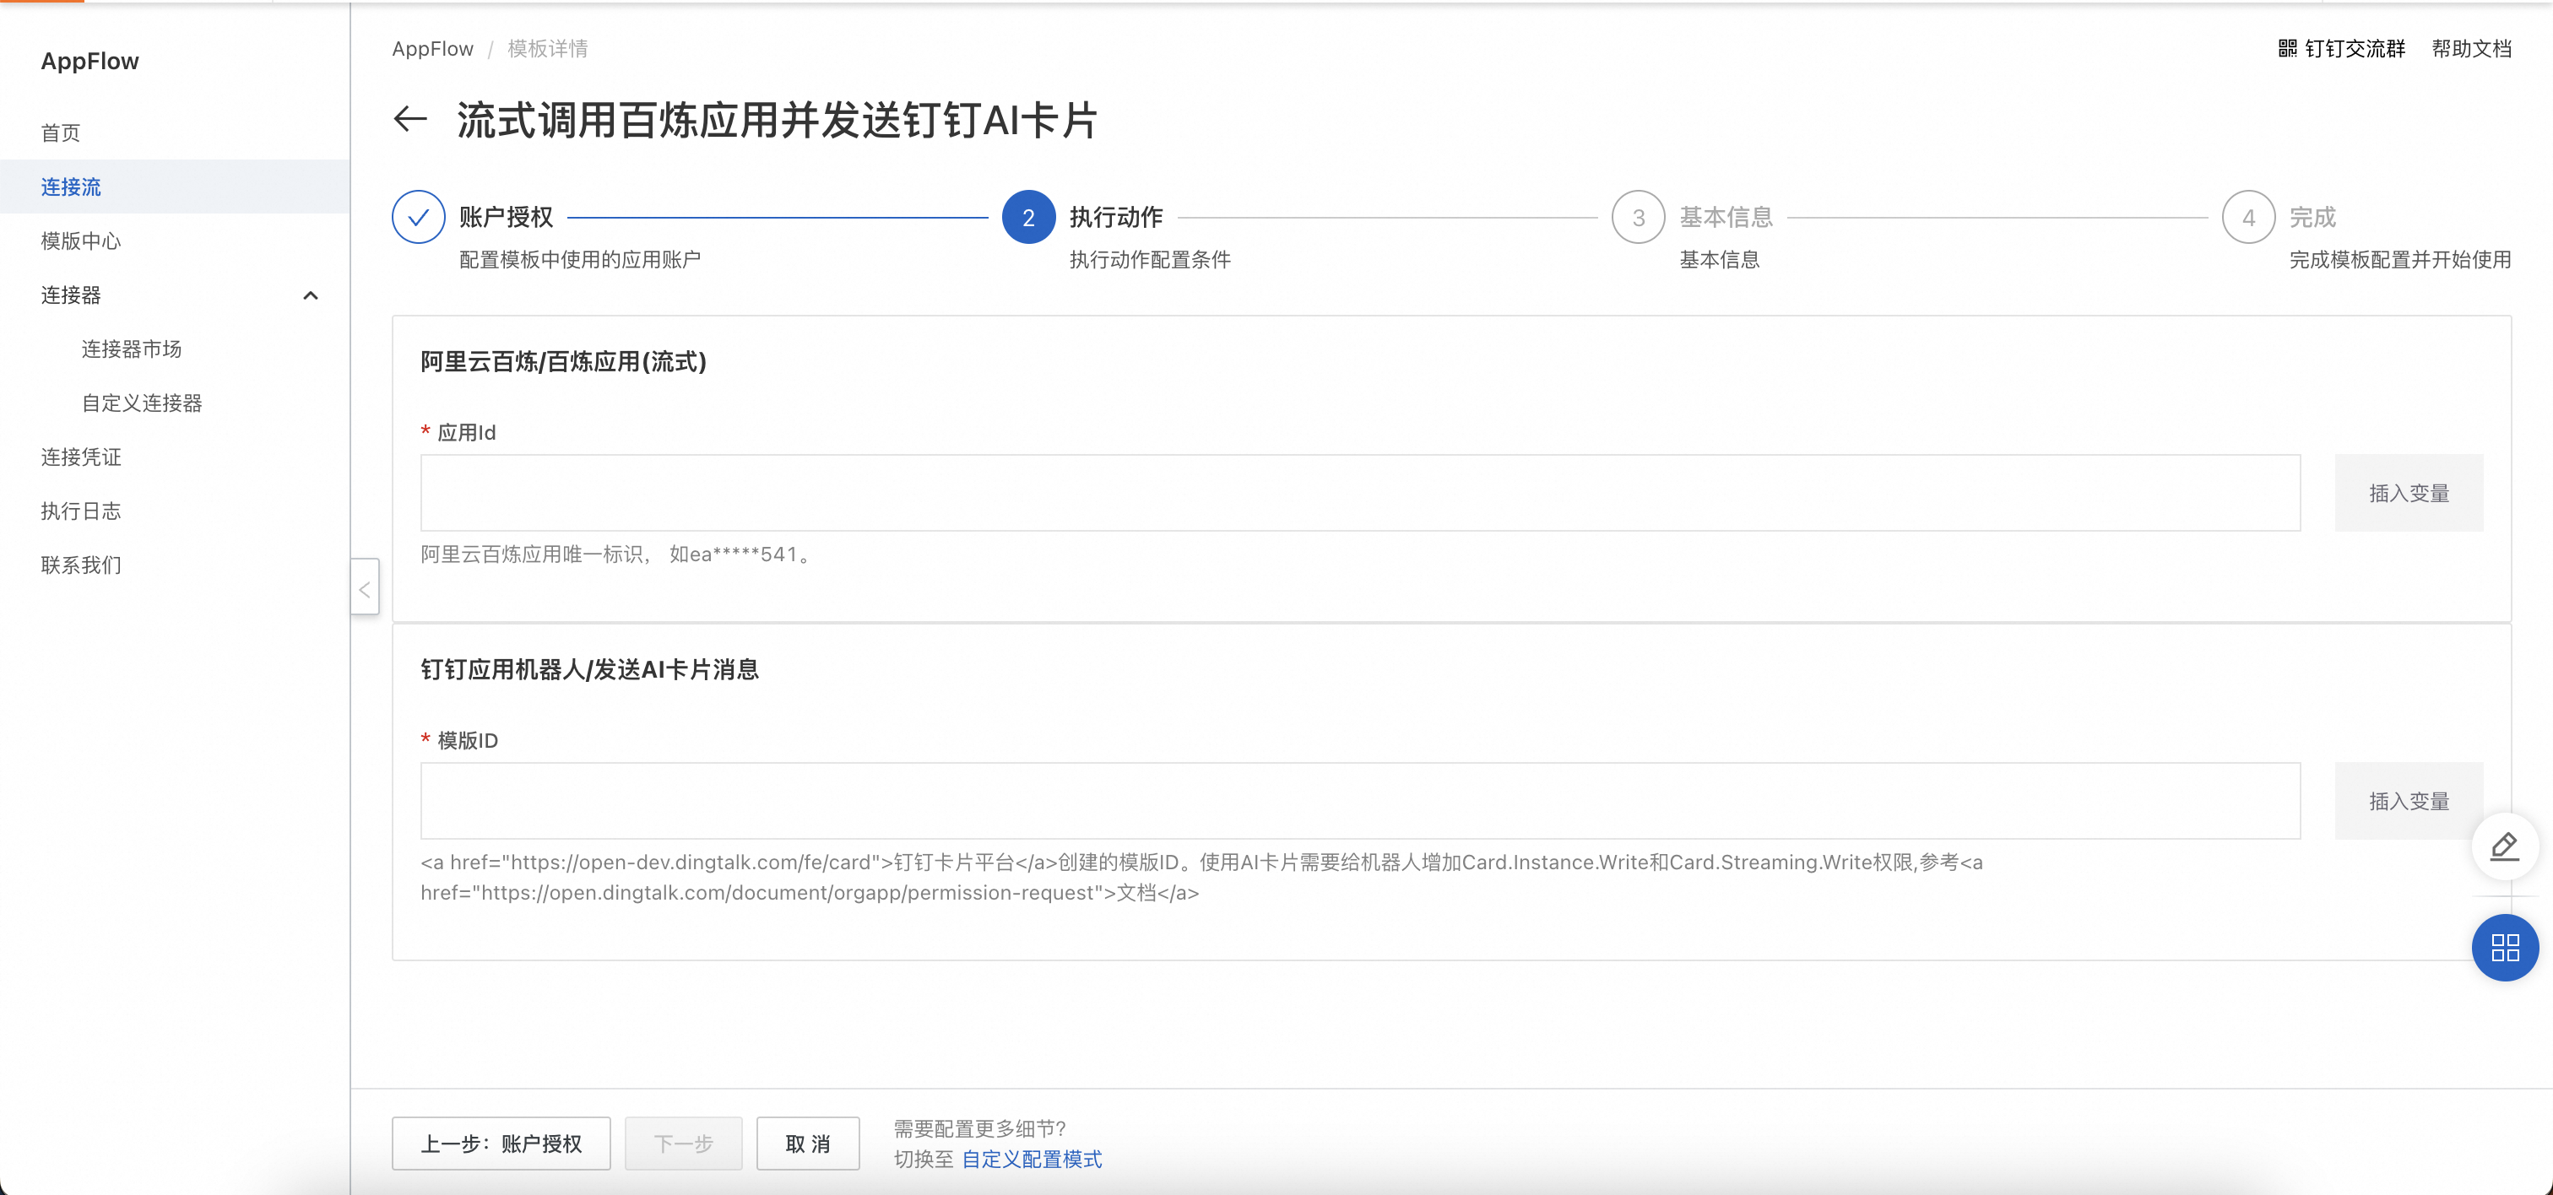Click 插入变量 next to 应用Id
The height and width of the screenshot is (1195, 2553).
click(x=2409, y=494)
